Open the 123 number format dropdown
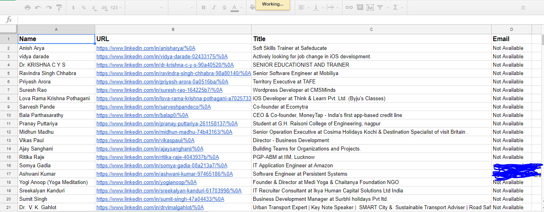Viewport: 544px width, 212px height. click(116, 8)
